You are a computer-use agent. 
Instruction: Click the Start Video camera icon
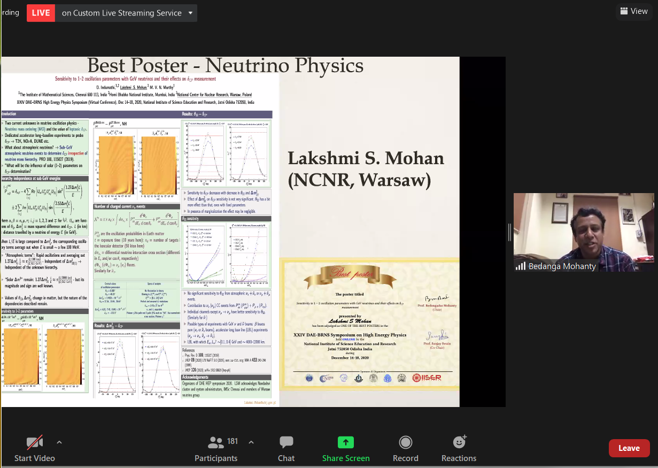[35, 442]
